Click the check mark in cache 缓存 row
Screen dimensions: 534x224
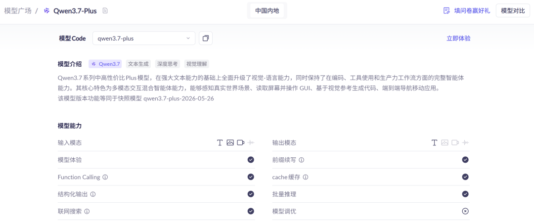point(465,177)
